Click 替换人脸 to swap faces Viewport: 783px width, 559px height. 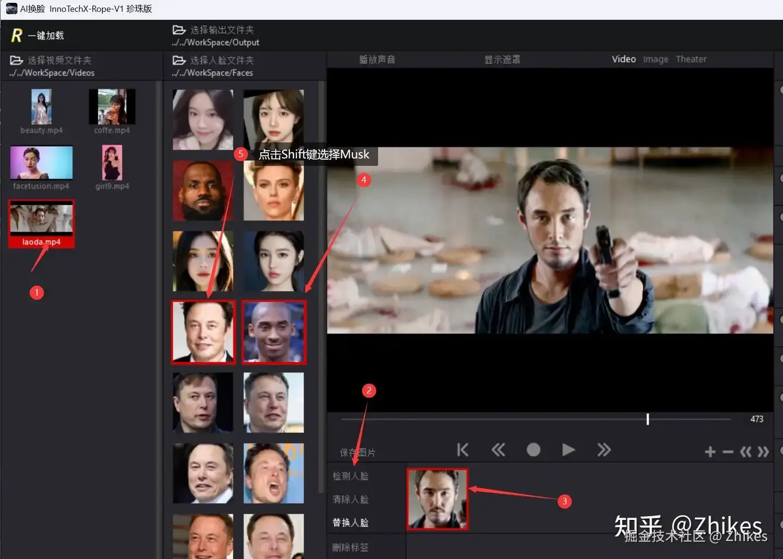click(351, 523)
